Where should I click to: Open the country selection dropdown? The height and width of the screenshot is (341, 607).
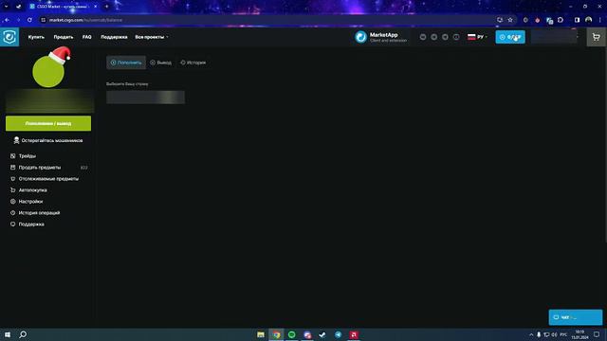[145, 98]
